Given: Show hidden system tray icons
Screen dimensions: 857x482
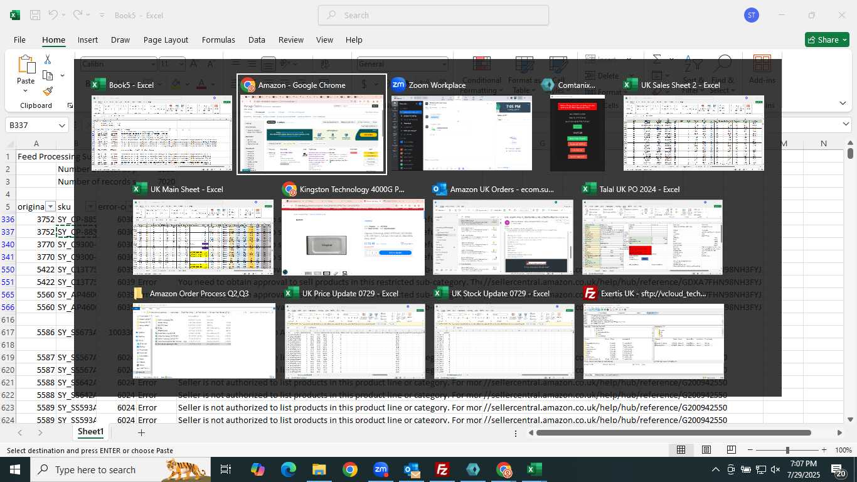Looking at the screenshot, I should pos(715,469).
